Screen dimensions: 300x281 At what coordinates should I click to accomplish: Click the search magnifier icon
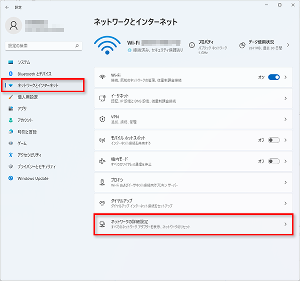click(77, 46)
